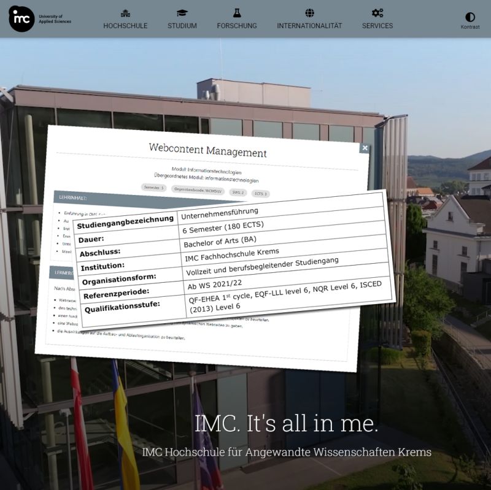Select the ECTS: 3 badge
491x490 pixels.
[x=260, y=194]
